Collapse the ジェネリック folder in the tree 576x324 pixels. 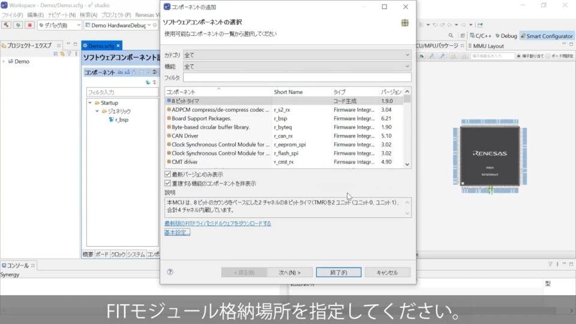point(97,111)
